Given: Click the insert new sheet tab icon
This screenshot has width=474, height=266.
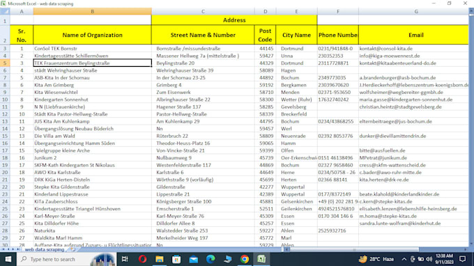Looking at the screenshot, I should [x=73, y=250].
